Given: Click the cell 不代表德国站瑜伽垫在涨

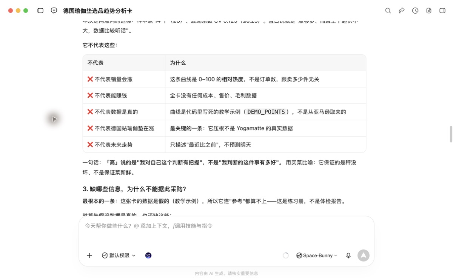Looking at the screenshot, I should pos(124,128).
